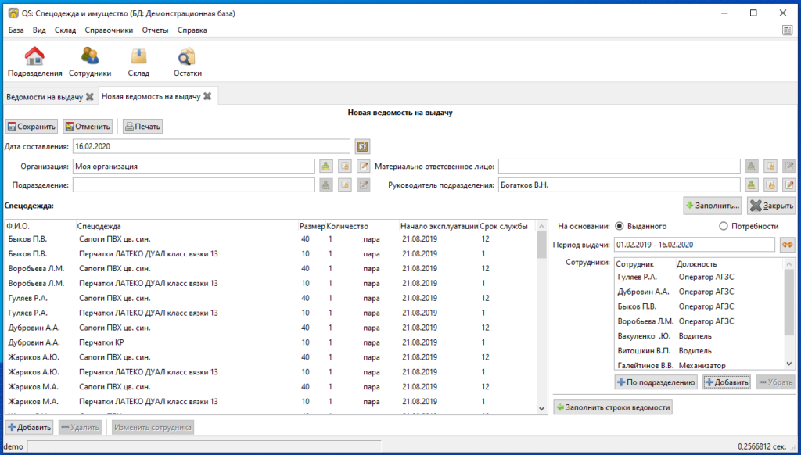Screen dimensions: 801x455
Task: Click the Сохранить button
Action: (x=31, y=126)
